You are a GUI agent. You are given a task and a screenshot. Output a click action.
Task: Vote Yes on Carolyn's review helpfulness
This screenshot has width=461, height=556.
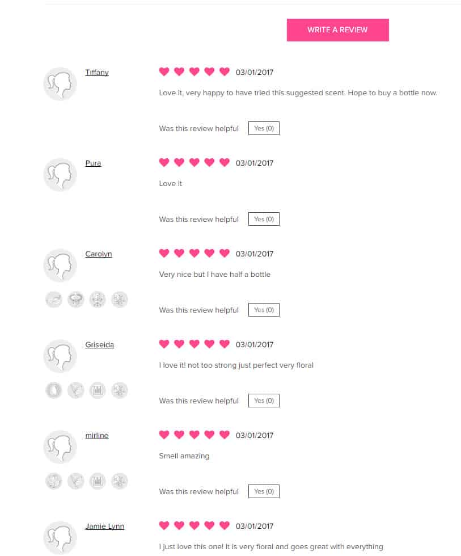[264, 310]
